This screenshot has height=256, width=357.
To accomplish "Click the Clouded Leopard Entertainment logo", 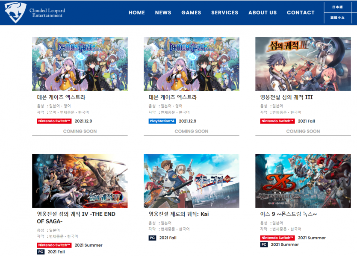I will pyautogui.click(x=35, y=12).
